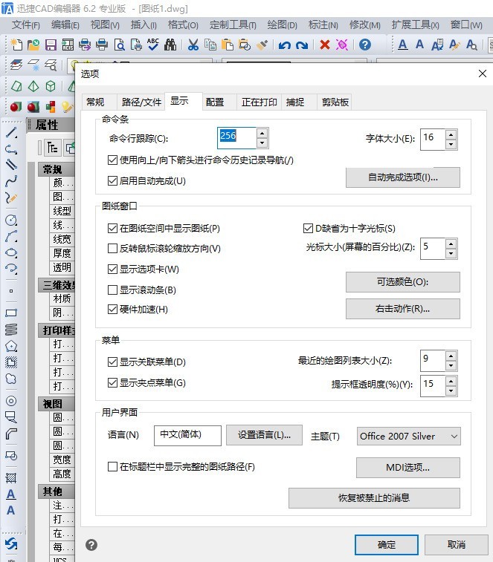Click the binoculars Find icon
Viewport: 493px width, 562px height.
coord(170,45)
